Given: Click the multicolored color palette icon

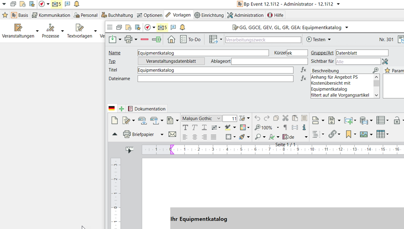Looking at the screenshot, I should pyautogui.click(x=243, y=128).
